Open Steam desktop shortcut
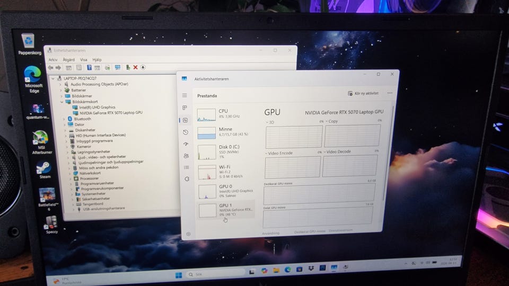This screenshot has height=286, width=509. click(x=44, y=170)
